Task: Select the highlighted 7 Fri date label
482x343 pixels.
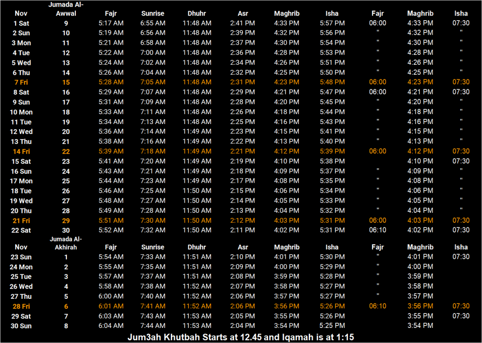Action: point(21,82)
